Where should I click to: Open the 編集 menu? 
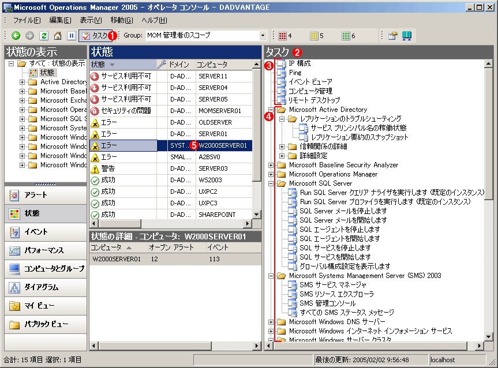61,20
